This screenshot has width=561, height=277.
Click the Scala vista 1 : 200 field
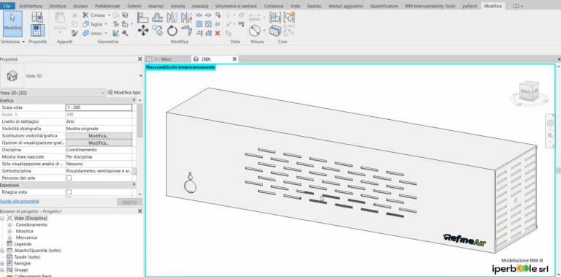(99, 107)
